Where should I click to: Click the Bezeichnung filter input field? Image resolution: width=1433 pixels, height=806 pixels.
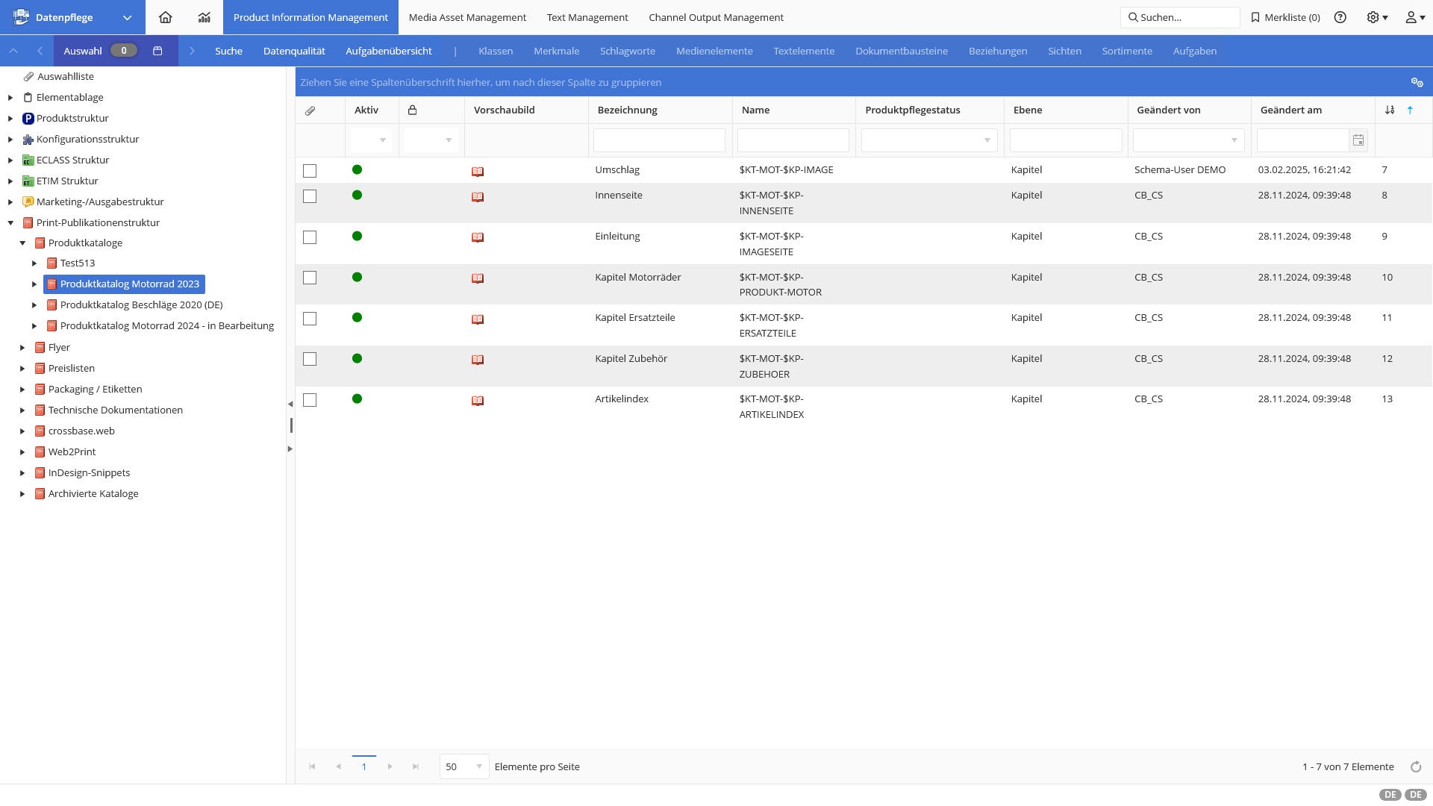point(659,140)
